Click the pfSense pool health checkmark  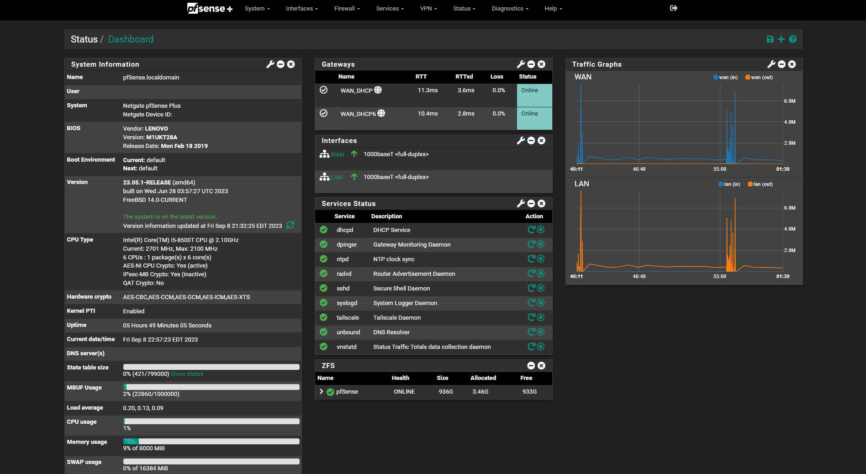[330, 392]
